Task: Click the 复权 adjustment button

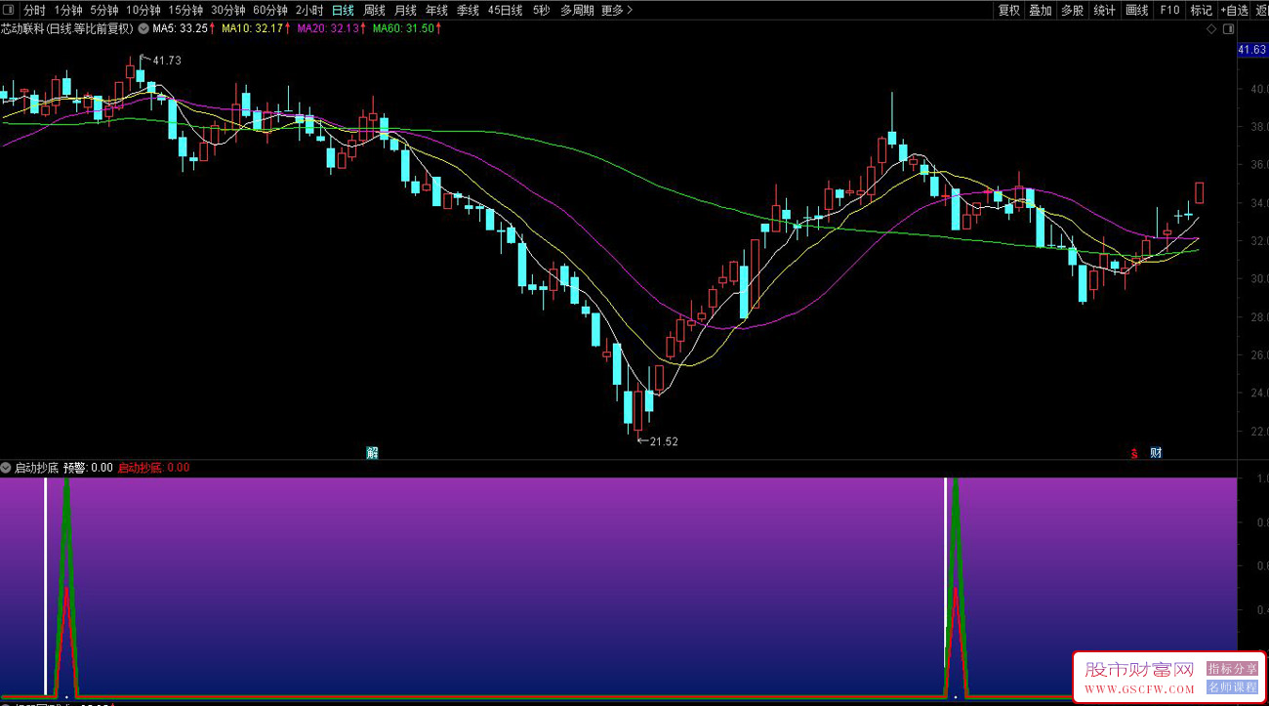Action: [x=1008, y=11]
